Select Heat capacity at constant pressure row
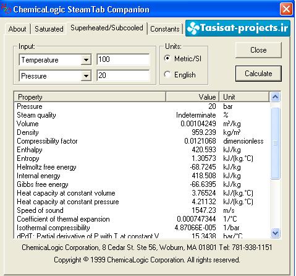296x276 pixels. coord(142,202)
